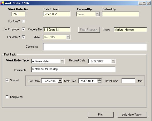The width and height of the screenshot is (152, 121).
Task: Check the For Area? checkbox
Action: (23, 21)
